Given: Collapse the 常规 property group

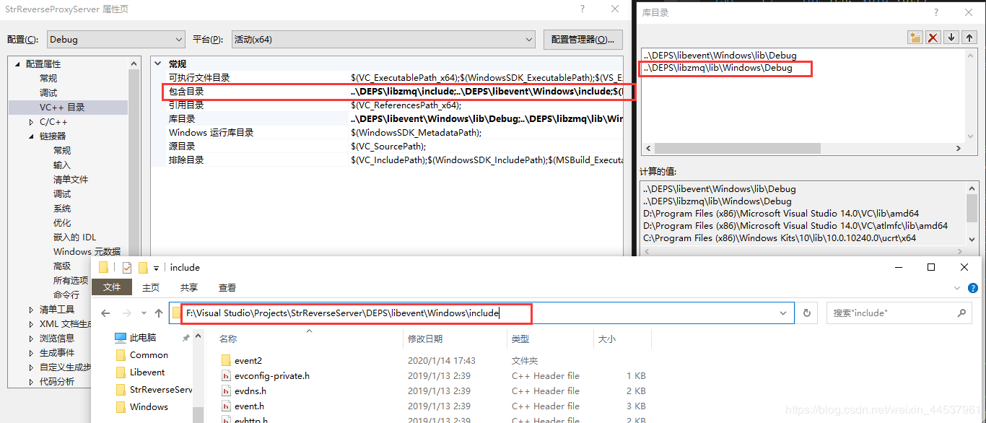Looking at the screenshot, I should 159,64.
